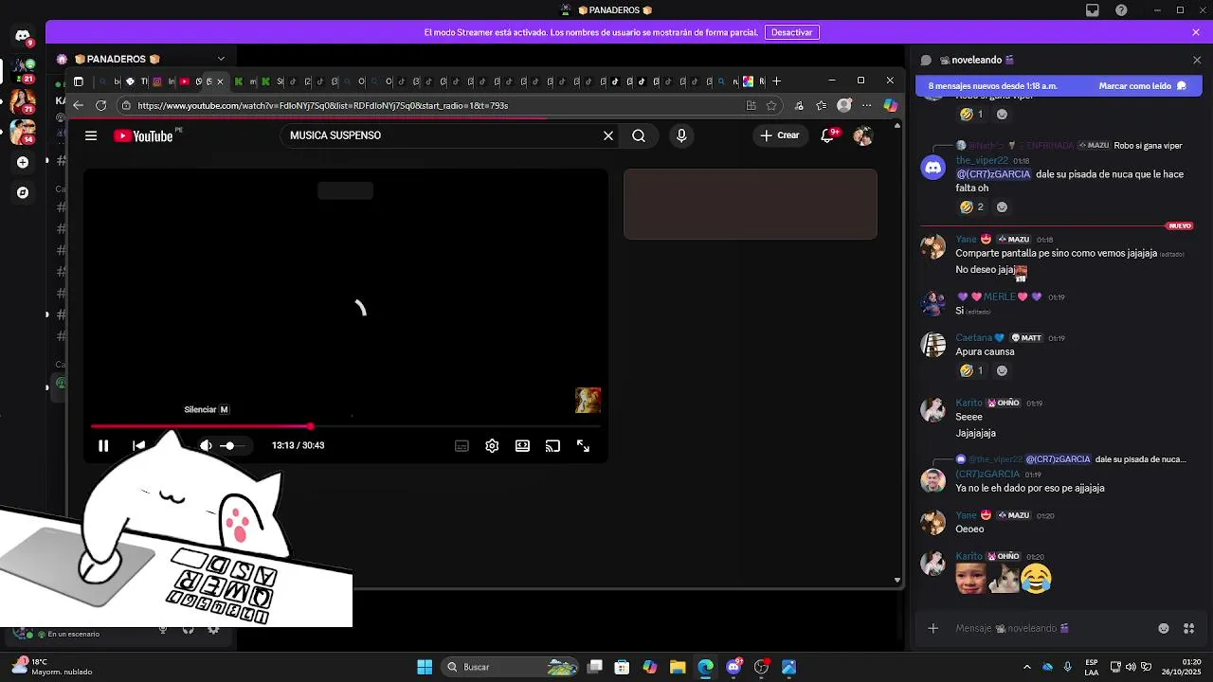Click the channel watermark thumbnail on the video

click(x=588, y=400)
